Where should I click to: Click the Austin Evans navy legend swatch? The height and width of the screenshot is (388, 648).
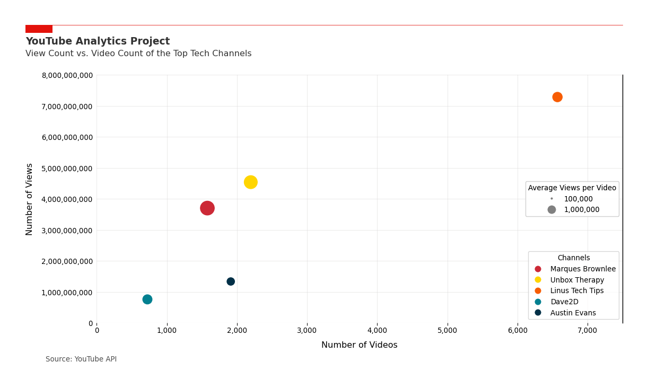pyautogui.click(x=538, y=313)
